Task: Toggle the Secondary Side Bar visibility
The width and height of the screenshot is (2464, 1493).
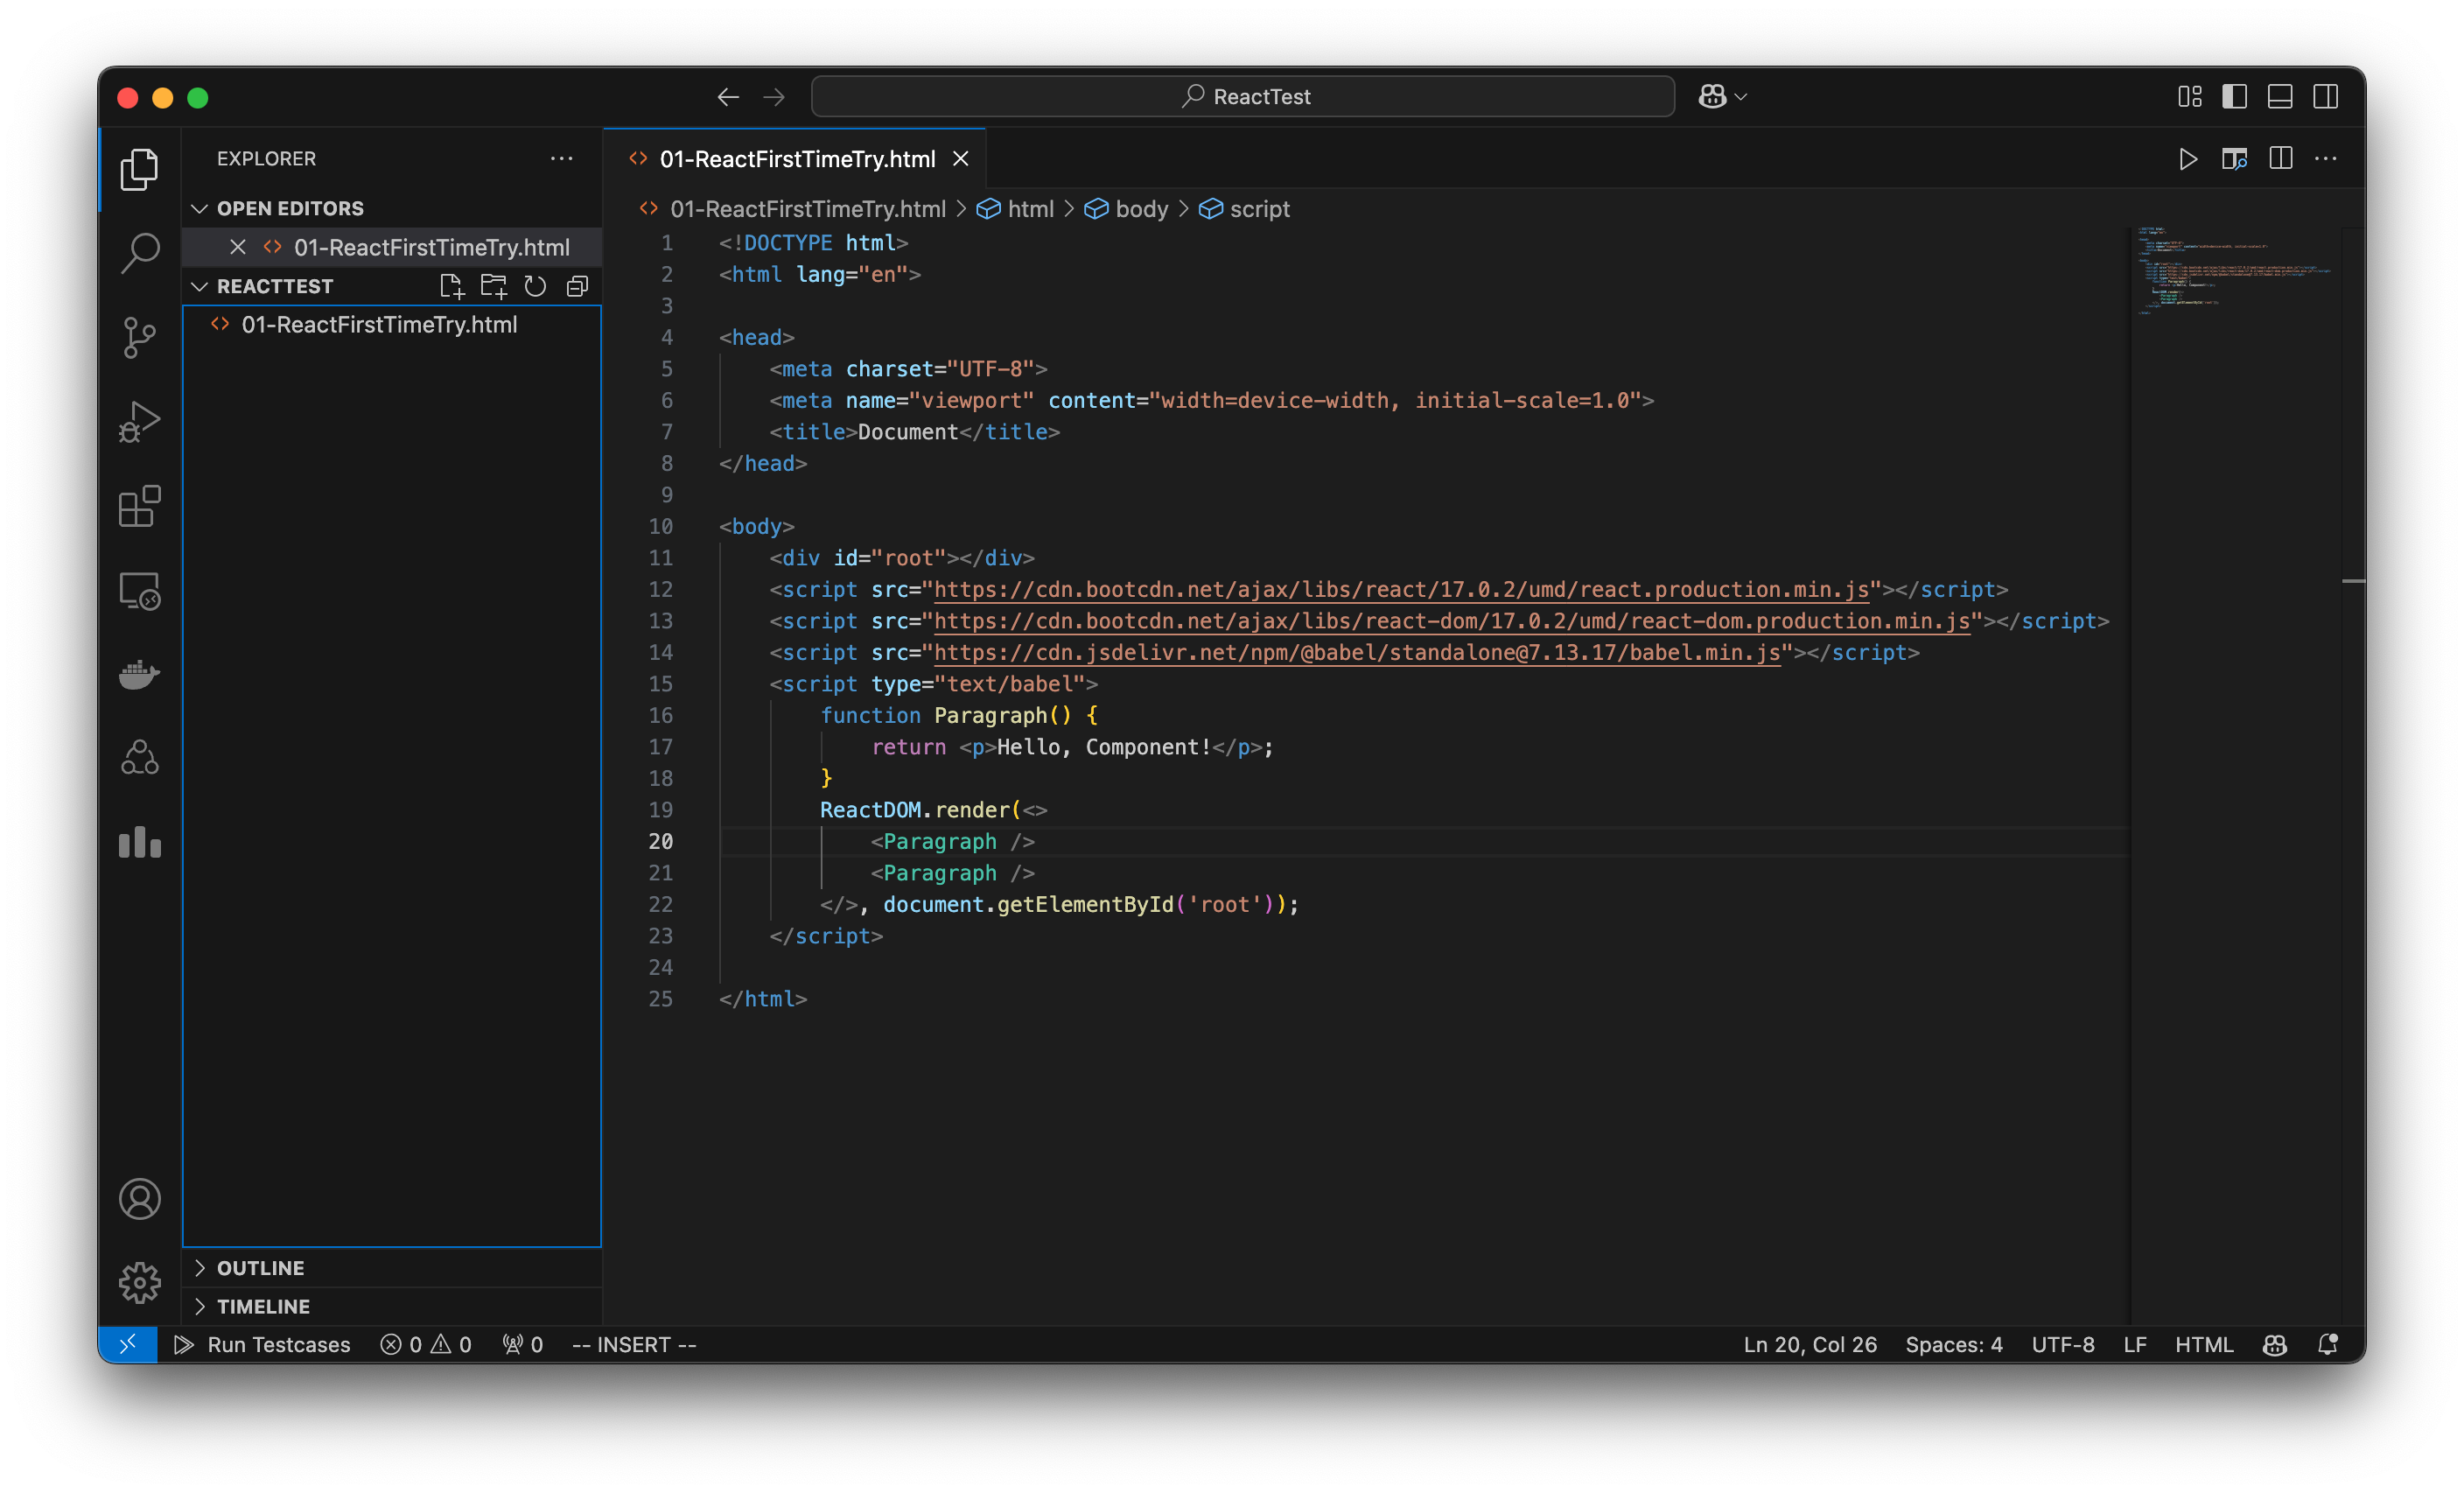Action: (x=2326, y=96)
